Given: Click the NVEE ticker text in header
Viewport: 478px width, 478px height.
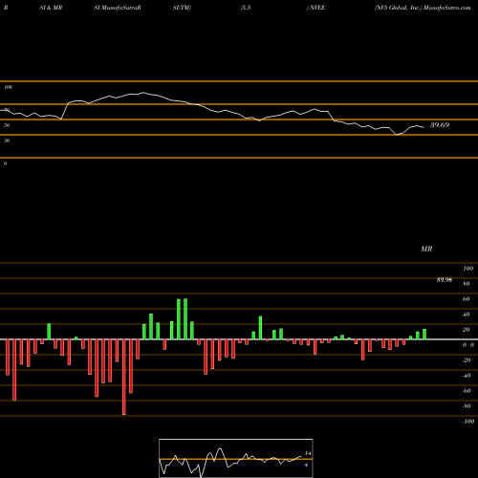Looking at the screenshot, I should (x=317, y=8).
